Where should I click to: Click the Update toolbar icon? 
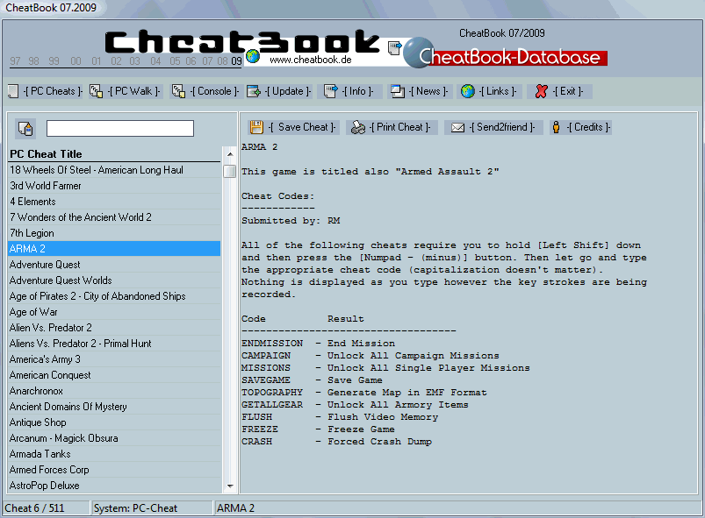point(254,91)
